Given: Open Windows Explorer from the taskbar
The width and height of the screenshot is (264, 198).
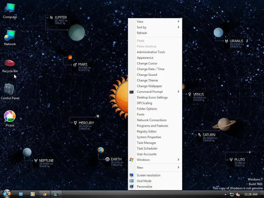Looking at the screenshot, I should 21,194.
